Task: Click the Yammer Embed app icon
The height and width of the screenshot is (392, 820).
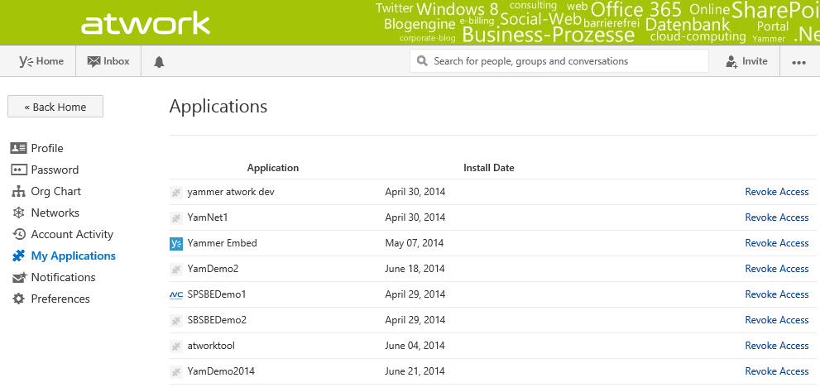Action: click(x=175, y=243)
